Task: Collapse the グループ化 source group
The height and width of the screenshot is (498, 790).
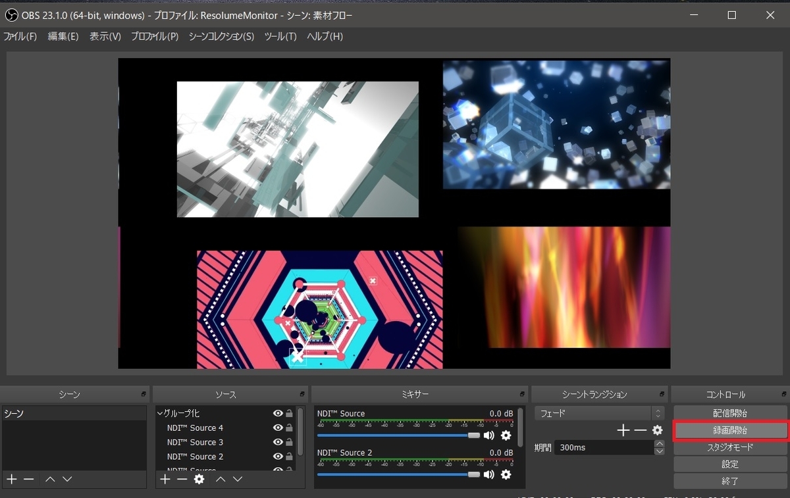Action: click(160, 413)
